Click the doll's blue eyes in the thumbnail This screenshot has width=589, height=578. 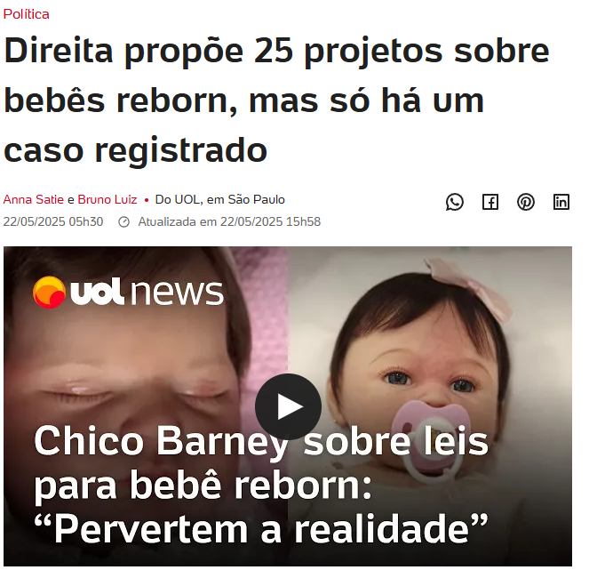[429, 381]
